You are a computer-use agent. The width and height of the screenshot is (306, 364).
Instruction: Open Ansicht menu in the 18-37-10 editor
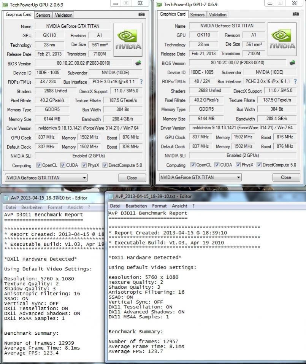(75, 207)
